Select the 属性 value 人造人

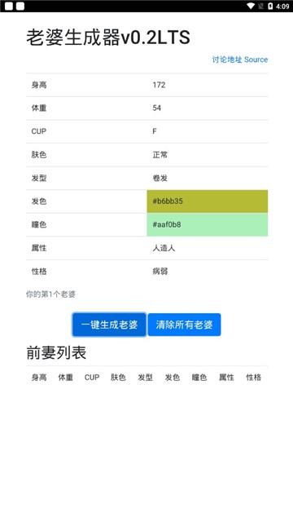click(164, 248)
